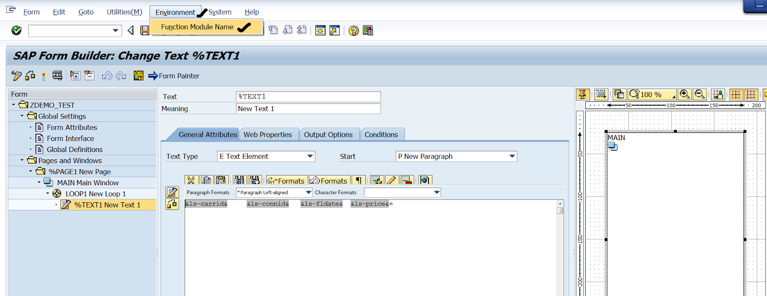Click the Find Next binoculars-plus icon
767x296 pixels.
[255, 180]
